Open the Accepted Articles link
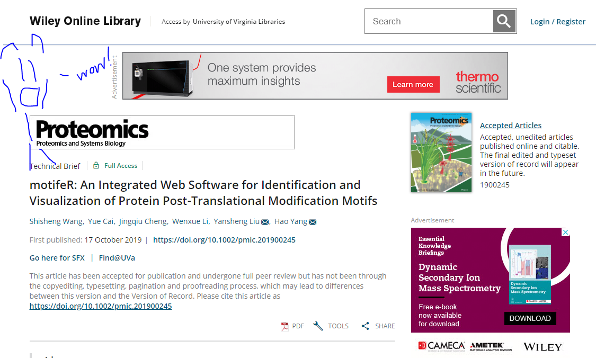The height and width of the screenshot is (358, 596). [510, 126]
